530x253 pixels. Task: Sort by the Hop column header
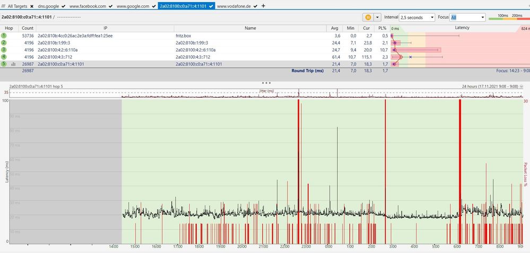tap(9, 28)
